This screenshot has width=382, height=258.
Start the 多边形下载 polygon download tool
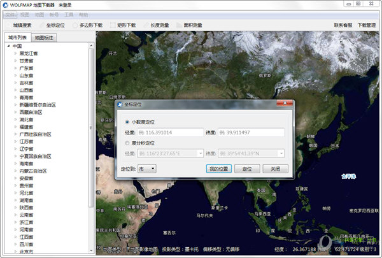pyautogui.click(x=88, y=25)
